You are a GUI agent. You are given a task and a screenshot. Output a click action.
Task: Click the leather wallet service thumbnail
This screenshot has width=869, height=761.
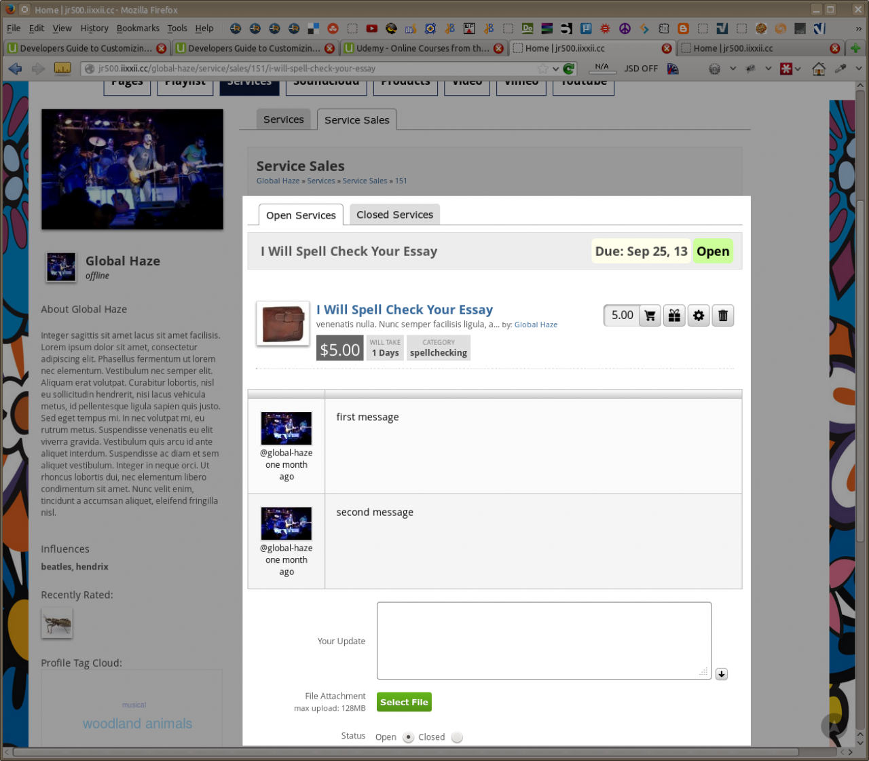click(283, 324)
